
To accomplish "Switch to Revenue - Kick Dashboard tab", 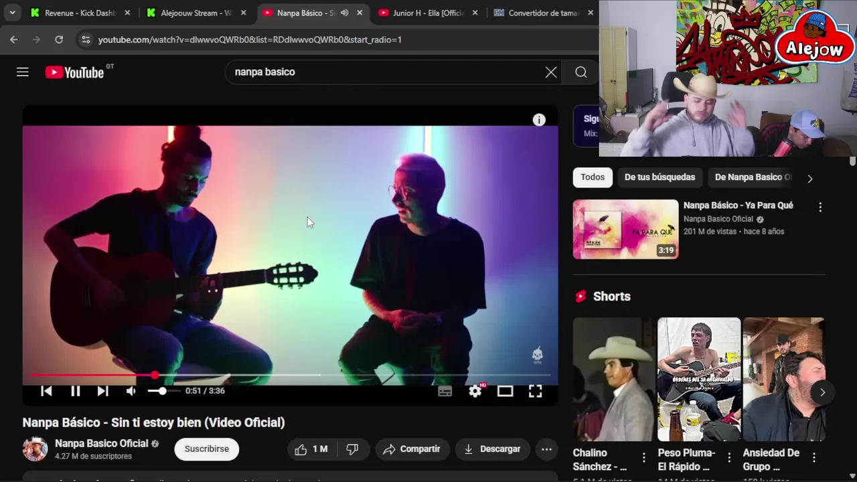I will click(79, 13).
